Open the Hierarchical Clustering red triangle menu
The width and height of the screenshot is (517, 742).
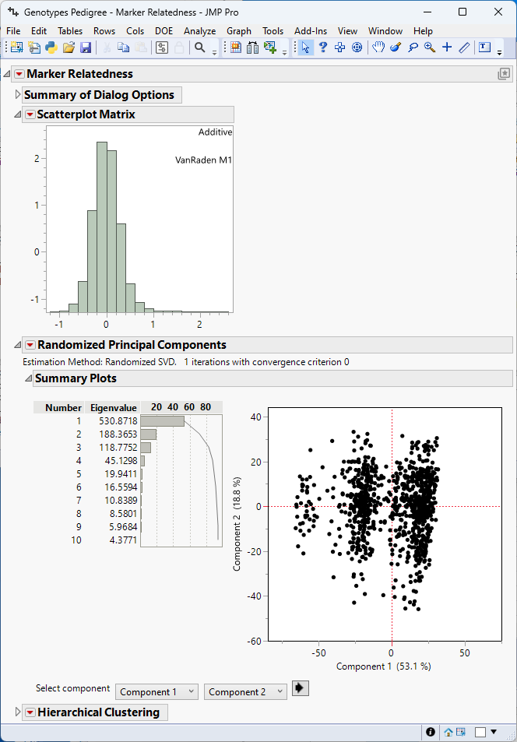click(x=30, y=712)
